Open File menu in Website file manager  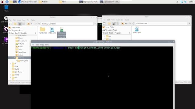(10, 20)
